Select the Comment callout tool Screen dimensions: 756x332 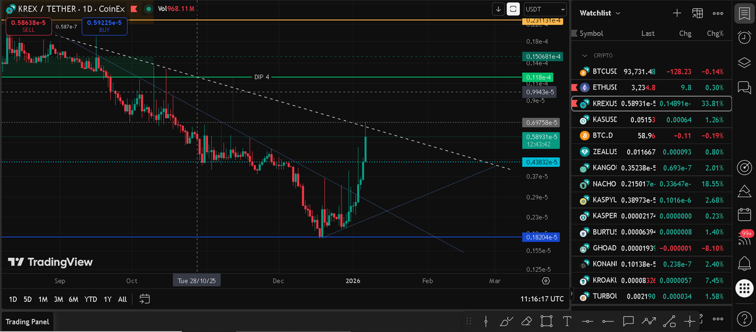pyautogui.click(x=629, y=321)
